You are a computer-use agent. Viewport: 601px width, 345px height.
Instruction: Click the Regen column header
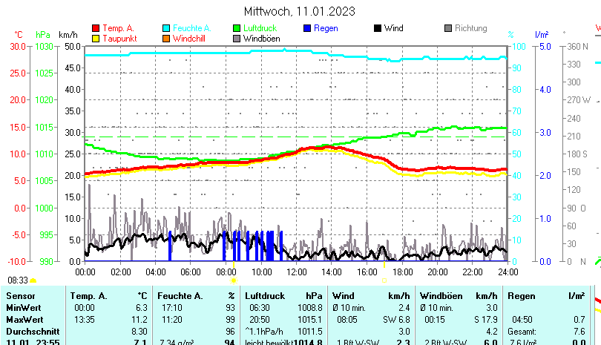click(x=520, y=296)
